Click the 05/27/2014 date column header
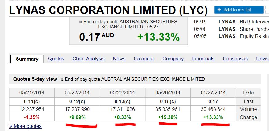The width and height of the screenshot is (269, 131). point(213,92)
